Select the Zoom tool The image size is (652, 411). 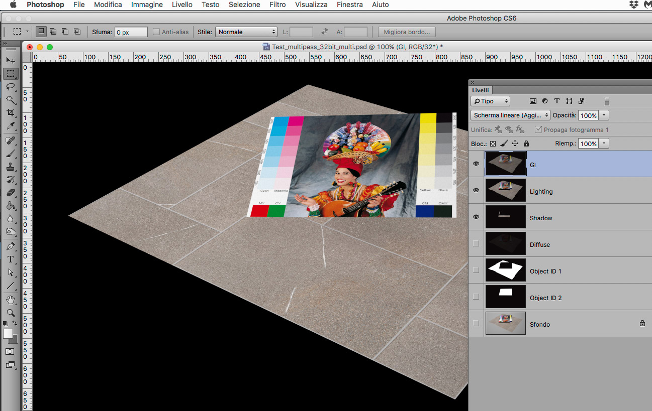11,313
